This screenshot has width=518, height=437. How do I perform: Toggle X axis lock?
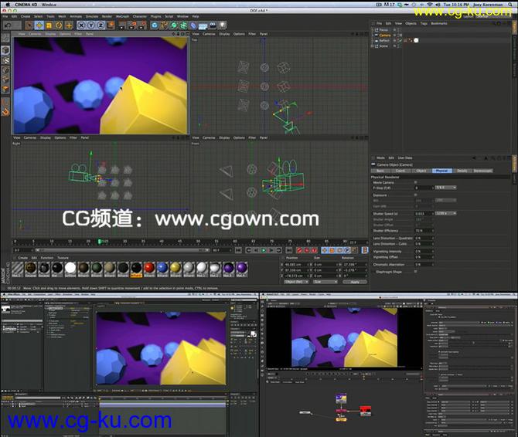click(x=82, y=25)
